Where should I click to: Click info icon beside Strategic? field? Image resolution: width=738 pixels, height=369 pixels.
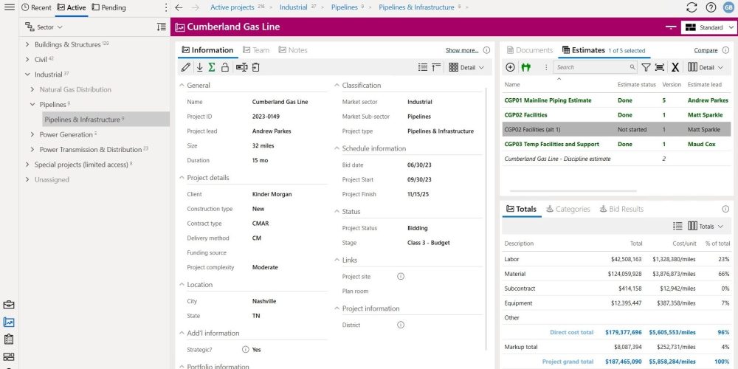click(245, 349)
